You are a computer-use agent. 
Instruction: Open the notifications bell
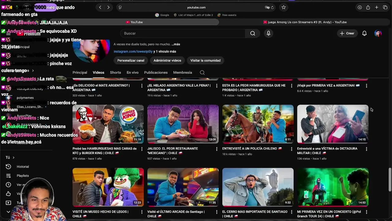point(364,33)
